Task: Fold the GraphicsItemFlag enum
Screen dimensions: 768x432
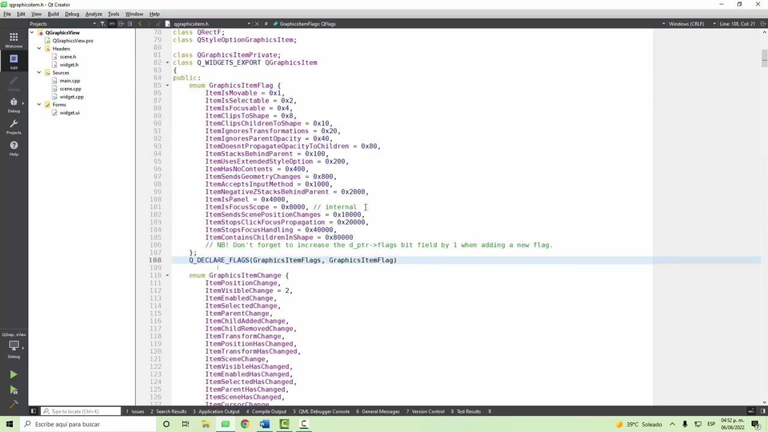Action: (167, 86)
